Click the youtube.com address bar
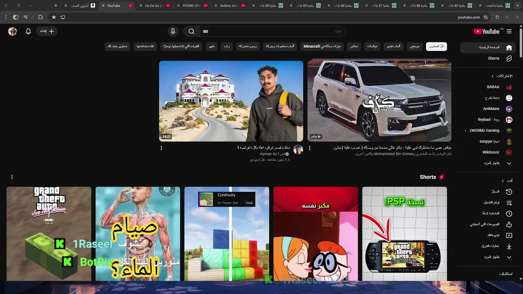This screenshot has height=294, width=523. pyautogui.click(x=469, y=17)
